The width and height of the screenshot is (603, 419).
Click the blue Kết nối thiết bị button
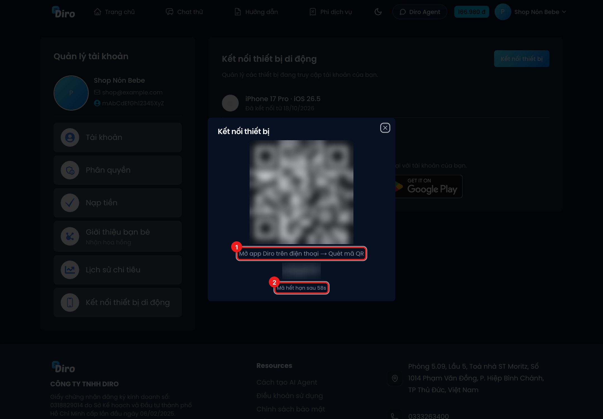(521, 59)
